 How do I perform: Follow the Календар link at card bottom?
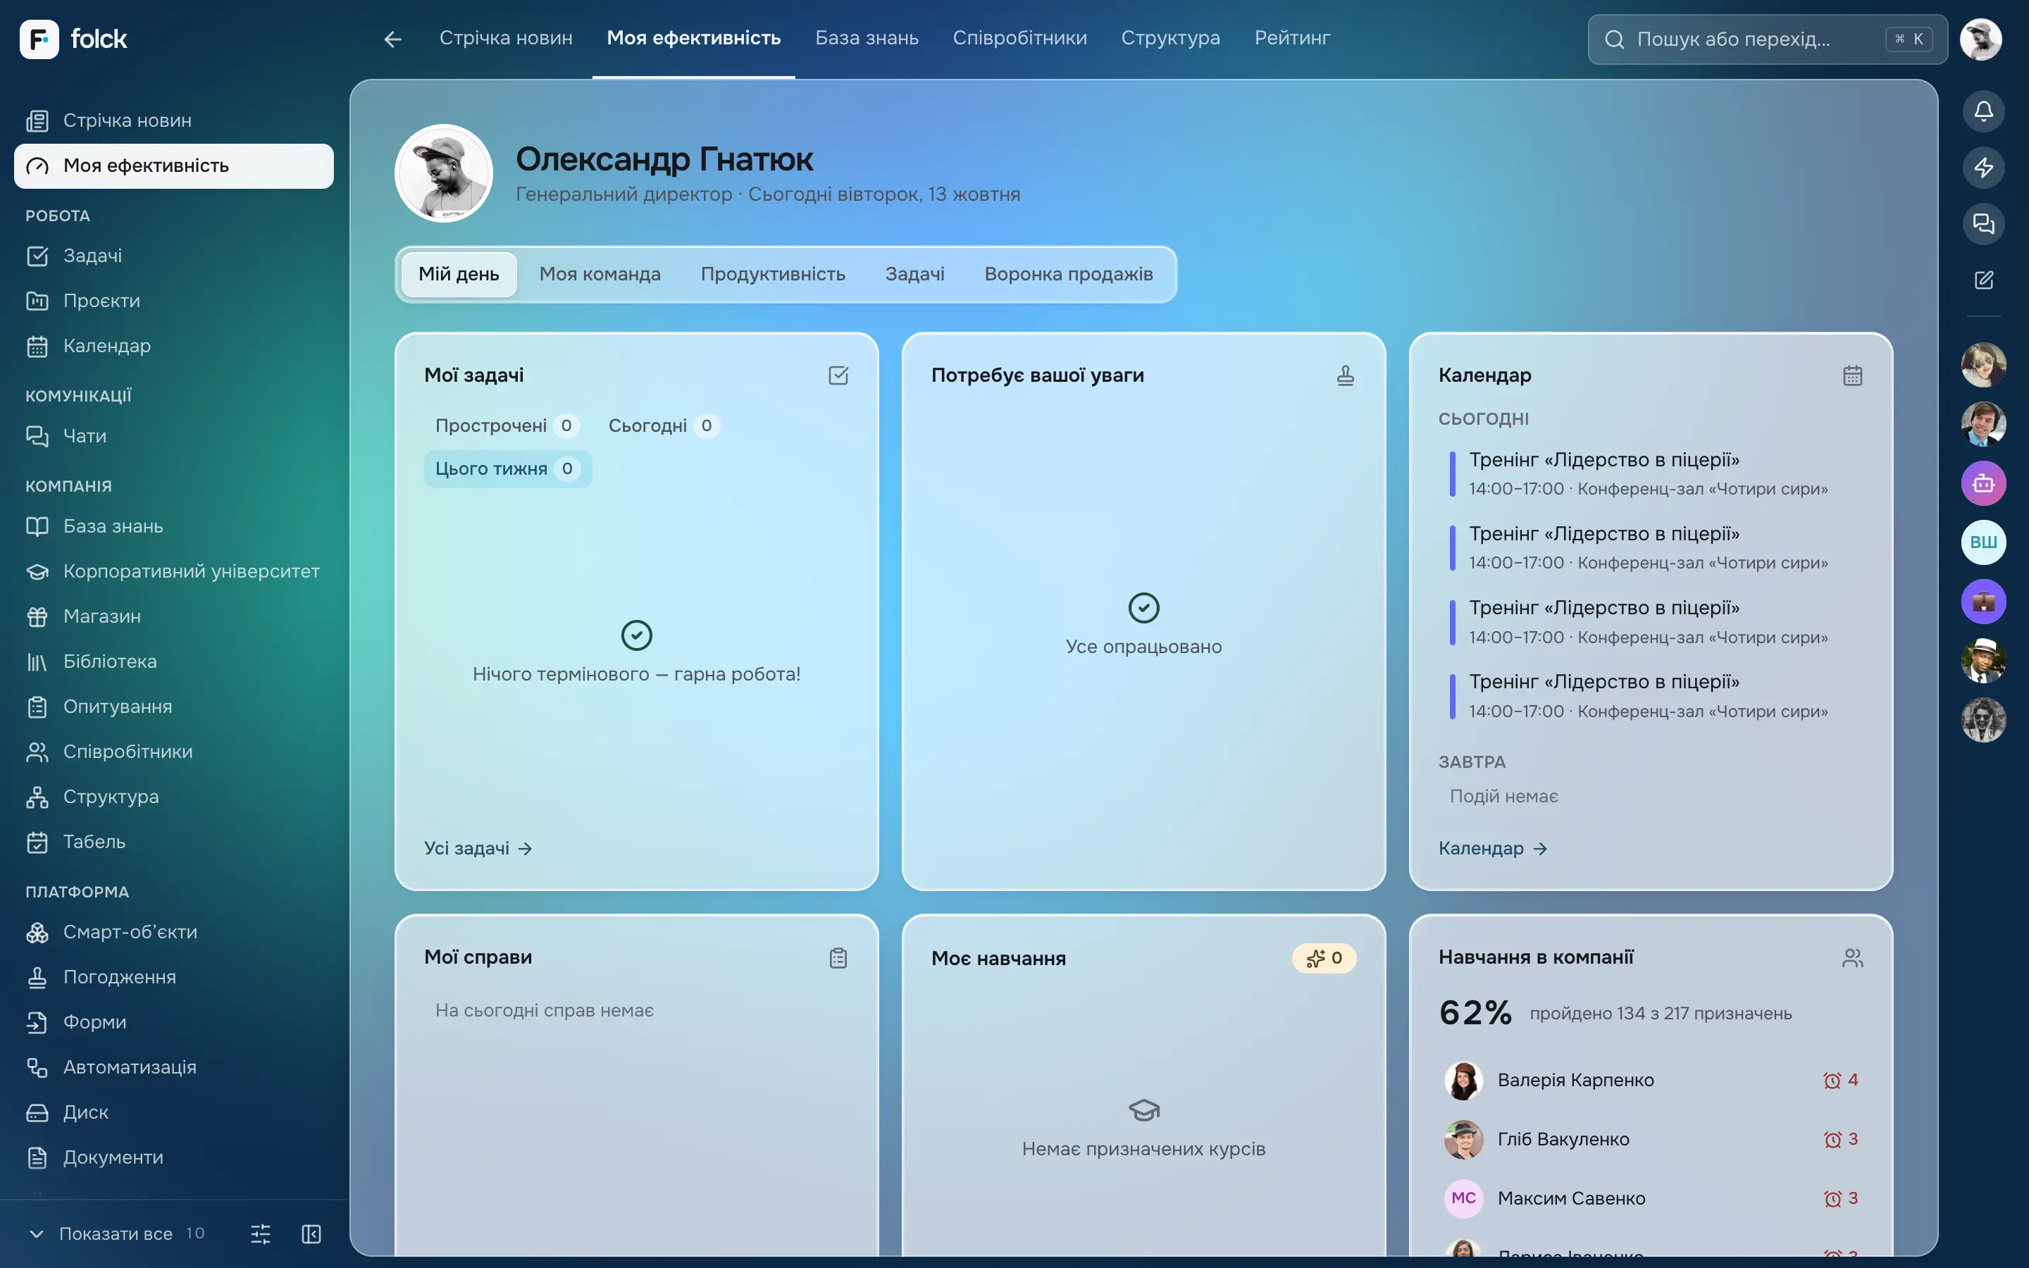[x=1492, y=848]
